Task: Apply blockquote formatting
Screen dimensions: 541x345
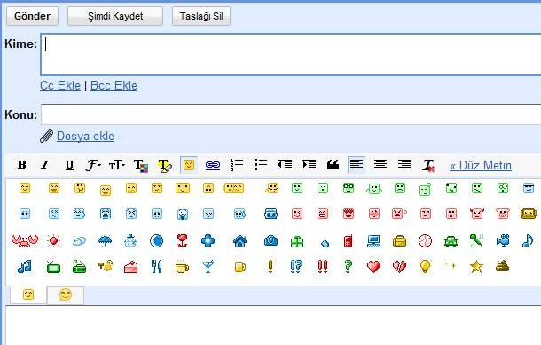Action: 333,165
